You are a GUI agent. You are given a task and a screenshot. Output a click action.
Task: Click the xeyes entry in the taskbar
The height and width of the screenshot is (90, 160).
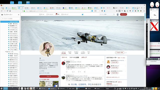(x=97, y=88)
